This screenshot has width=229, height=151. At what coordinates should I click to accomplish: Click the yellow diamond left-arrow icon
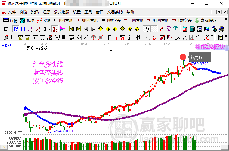(100, 29)
